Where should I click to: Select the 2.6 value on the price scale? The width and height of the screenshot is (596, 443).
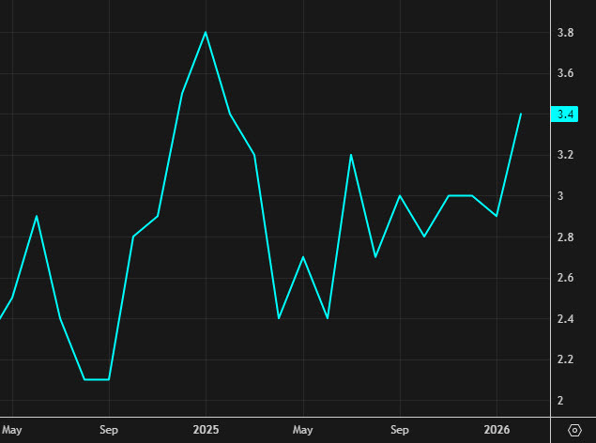(x=565, y=278)
